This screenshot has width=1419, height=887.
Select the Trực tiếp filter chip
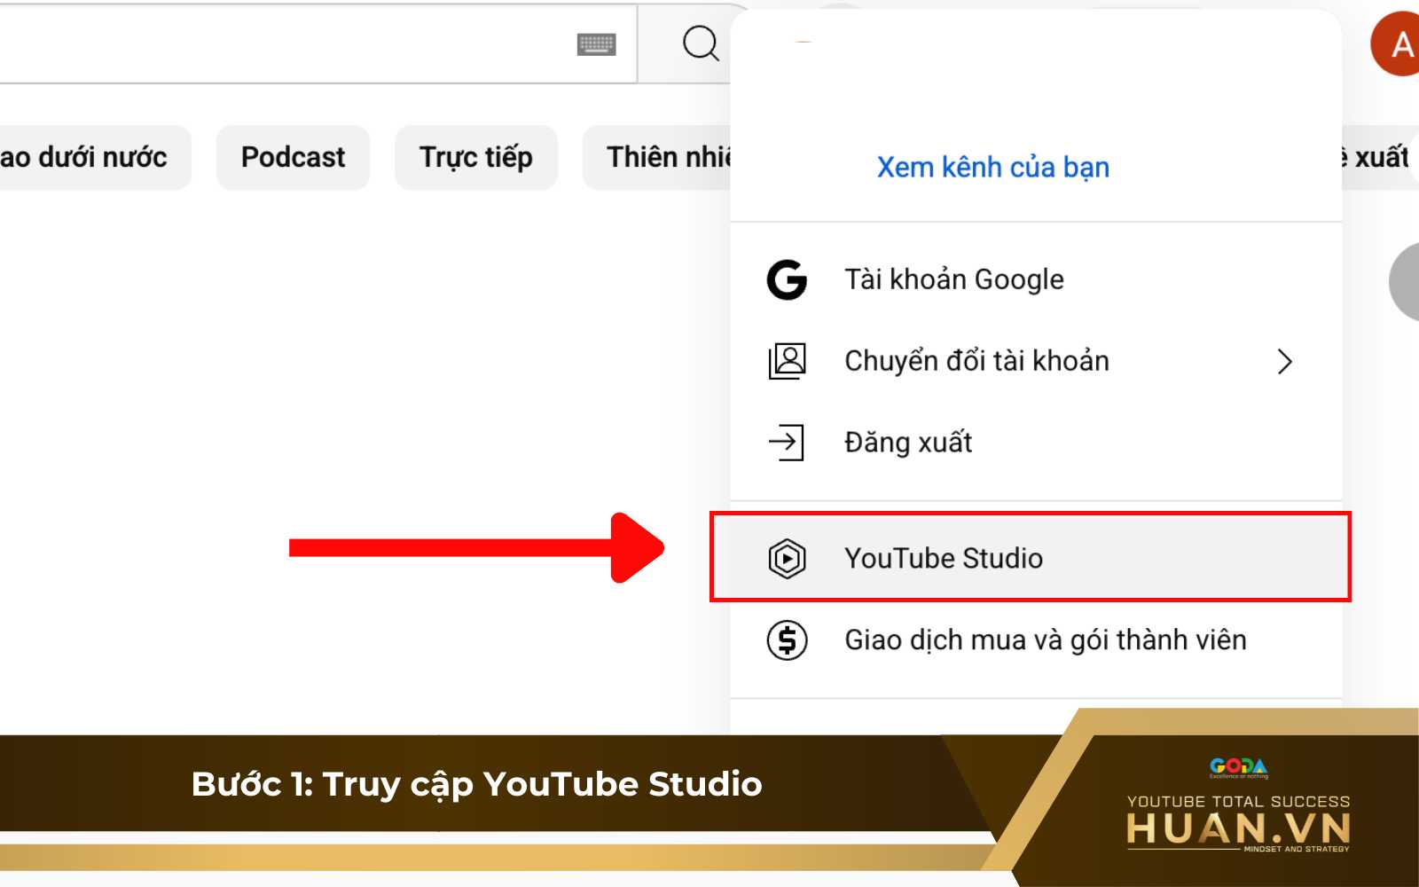(476, 157)
